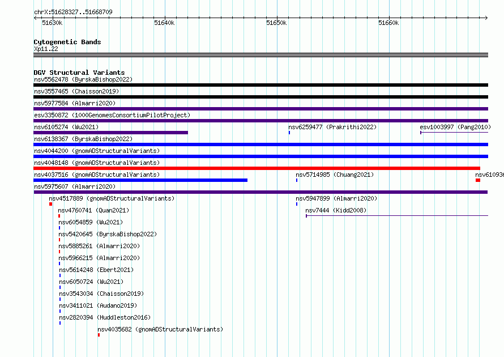Screen dimensions: 504x357
Task: Open nsv5614248 (Ebert2021) label
Action: point(96,270)
